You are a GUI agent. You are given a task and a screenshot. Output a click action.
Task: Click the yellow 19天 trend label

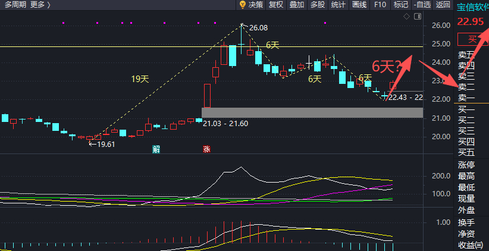point(140,79)
